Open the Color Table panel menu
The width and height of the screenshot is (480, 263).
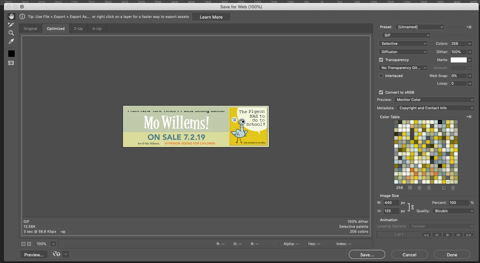469,117
